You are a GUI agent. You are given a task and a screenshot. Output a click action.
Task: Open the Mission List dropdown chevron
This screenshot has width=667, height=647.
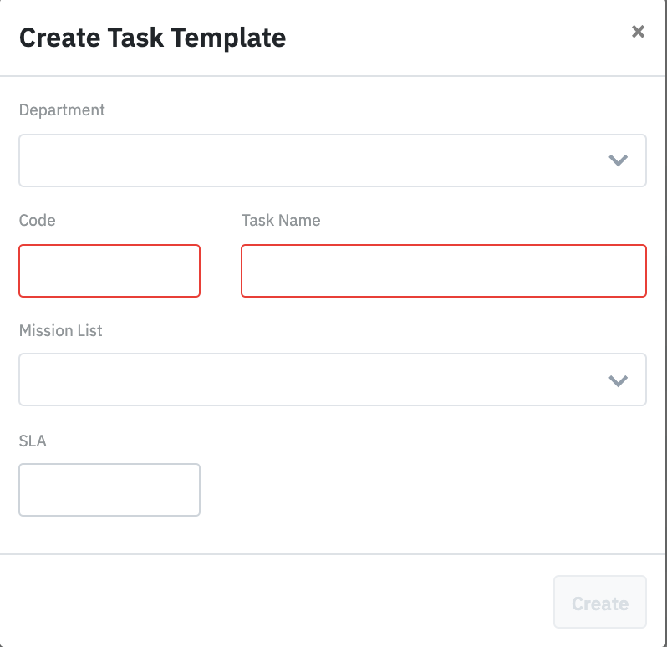618,380
